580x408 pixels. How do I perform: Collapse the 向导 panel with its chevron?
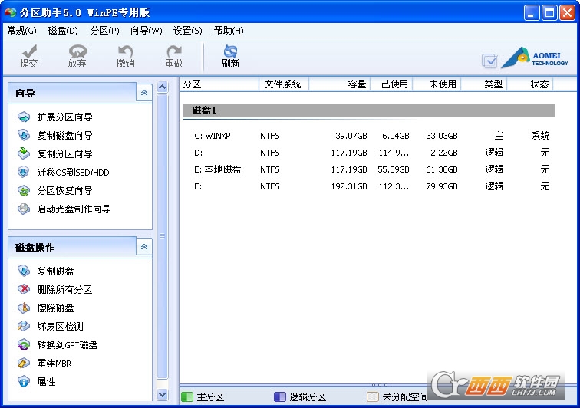[x=144, y=93]
